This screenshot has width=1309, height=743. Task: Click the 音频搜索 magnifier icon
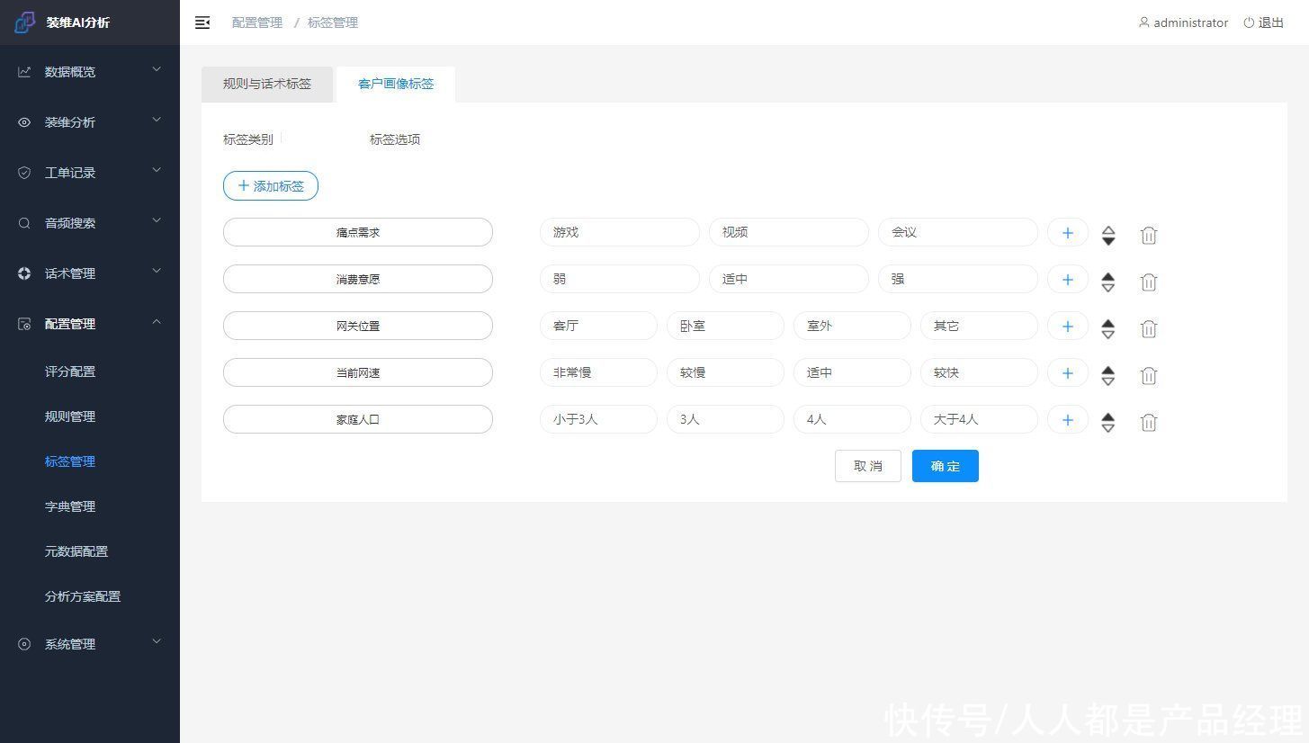click(24, 223)
